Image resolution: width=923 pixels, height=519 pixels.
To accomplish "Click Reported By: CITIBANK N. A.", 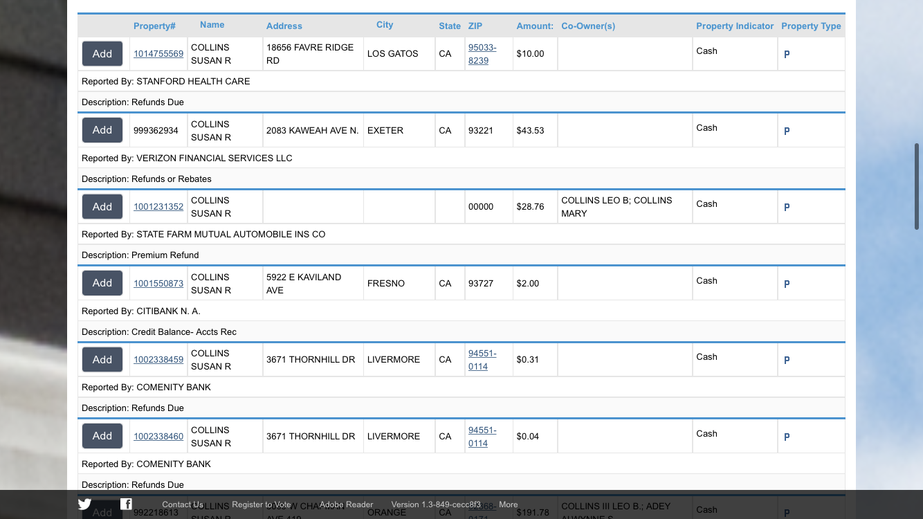I will point(141,311).
